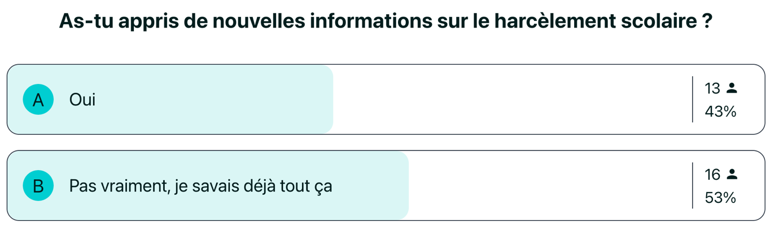The height and width of the screenshot is (231, 779).
Task: Click the vote count 16
Action: coord(712,175)
